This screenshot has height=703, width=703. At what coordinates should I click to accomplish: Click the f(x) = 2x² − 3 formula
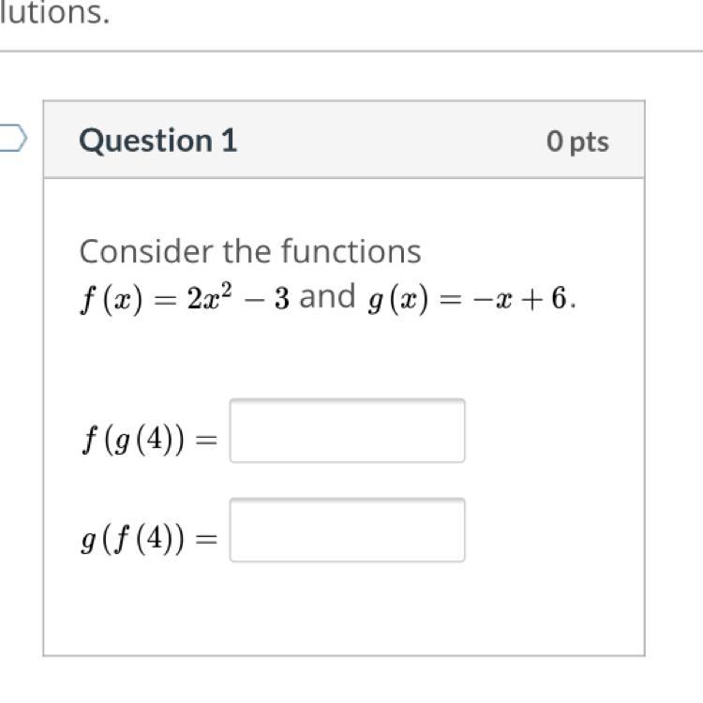click(185, 300)
